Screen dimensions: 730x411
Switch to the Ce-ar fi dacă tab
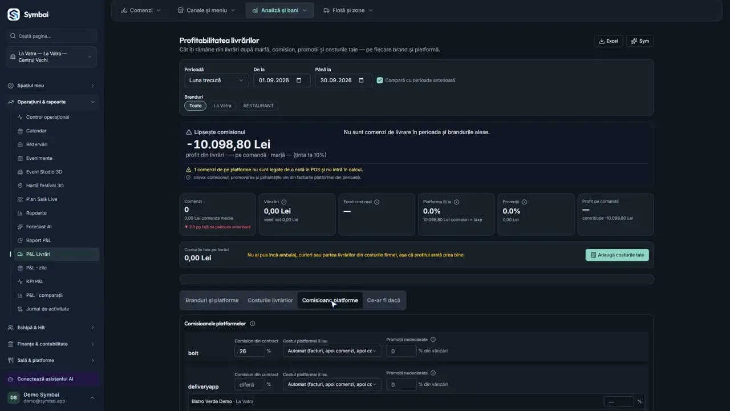click(384, 300)
